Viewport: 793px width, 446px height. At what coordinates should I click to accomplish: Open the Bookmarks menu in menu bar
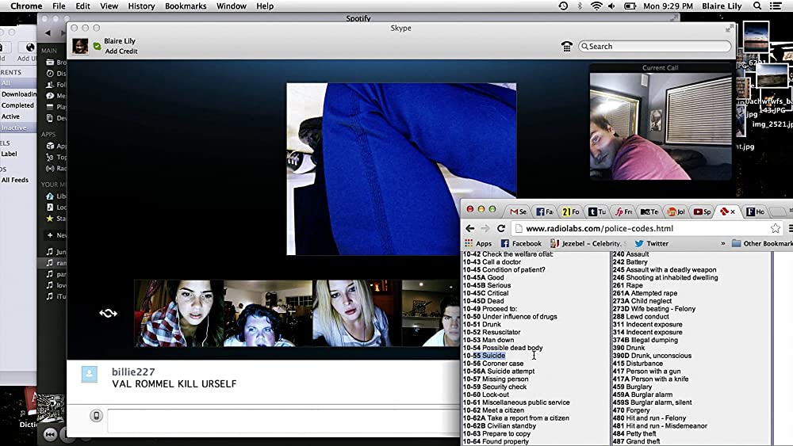[185, 6]
